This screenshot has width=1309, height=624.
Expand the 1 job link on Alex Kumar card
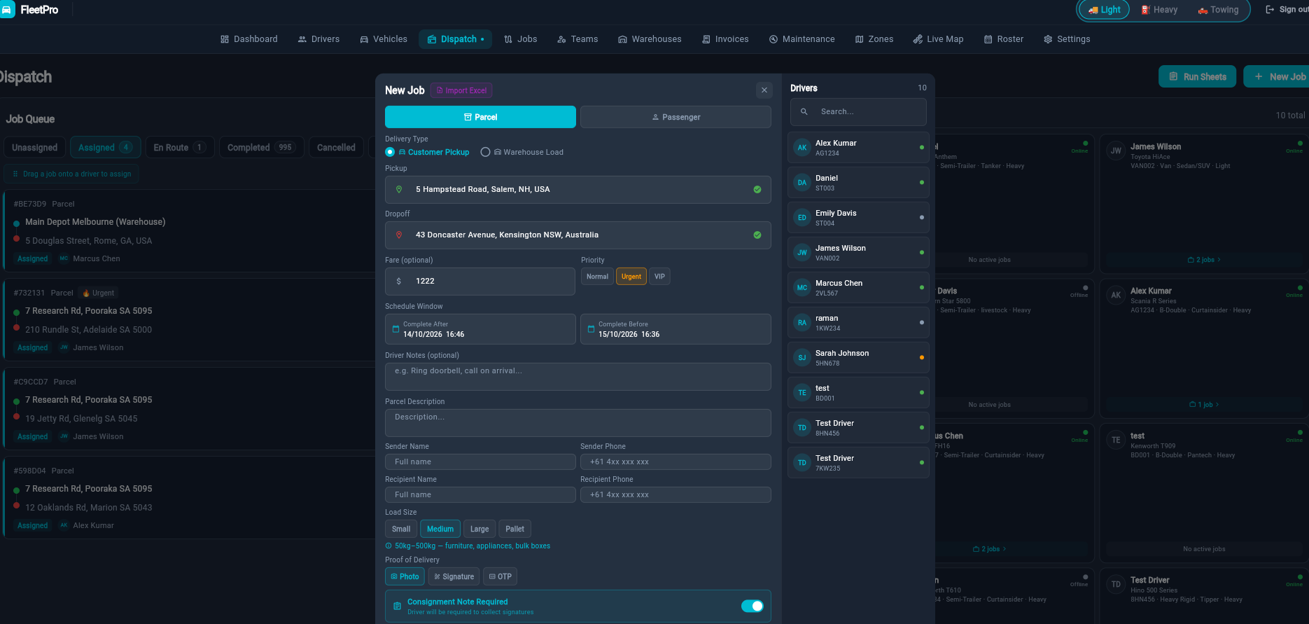[x=1204, y=405]
